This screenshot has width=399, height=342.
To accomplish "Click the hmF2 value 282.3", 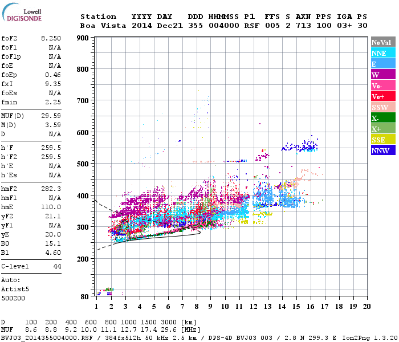I will point(51,189).
